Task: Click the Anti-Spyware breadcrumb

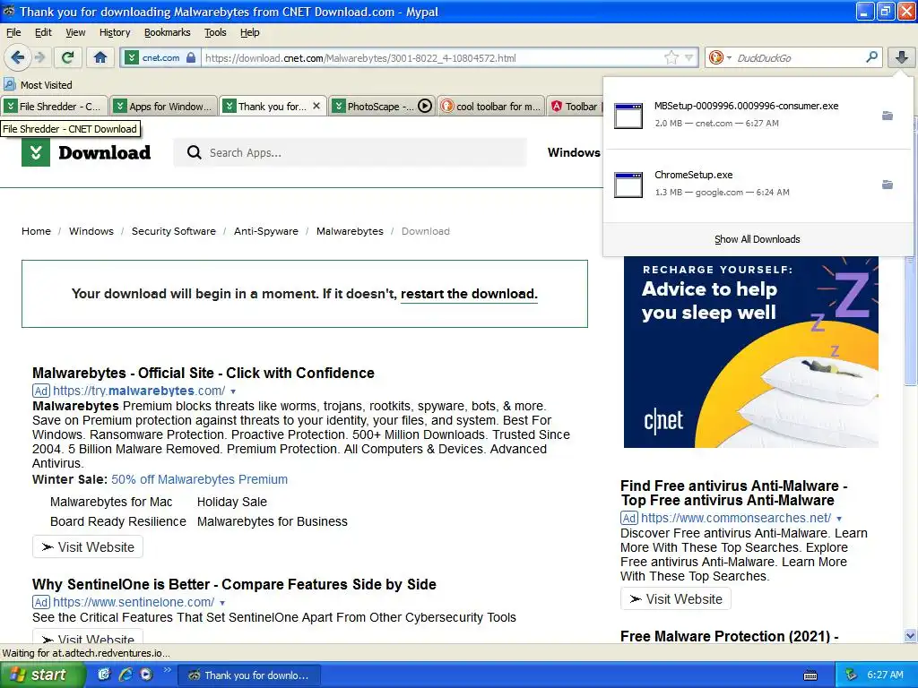Action: (265, 231)
